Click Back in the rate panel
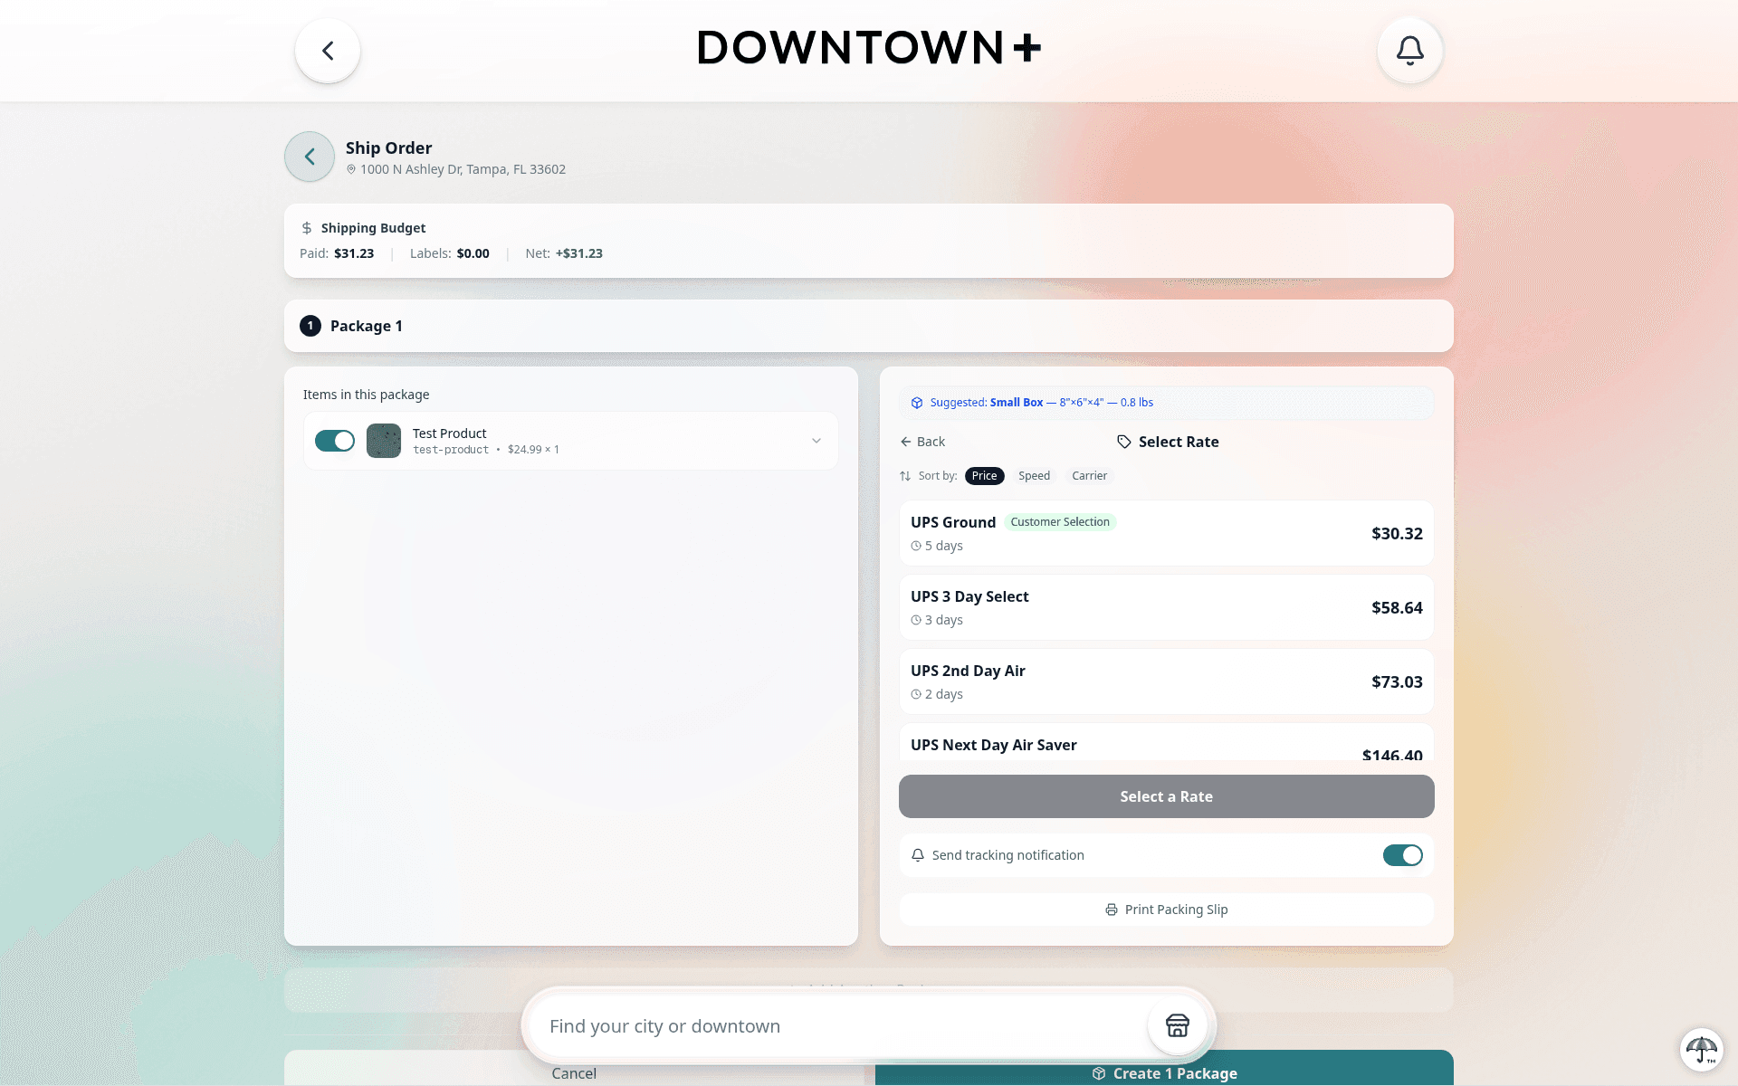The image size is (1738, 1086). (922, 442)
